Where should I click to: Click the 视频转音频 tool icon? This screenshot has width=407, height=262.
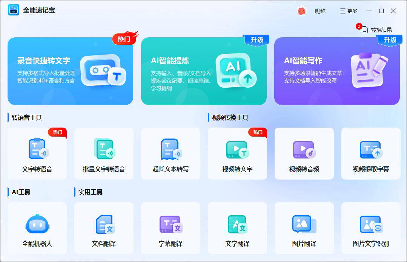click(304, 149)
